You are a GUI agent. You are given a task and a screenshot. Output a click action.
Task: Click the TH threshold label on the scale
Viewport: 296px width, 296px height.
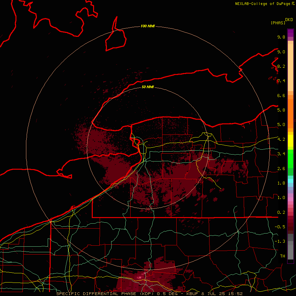pos(283,256)
